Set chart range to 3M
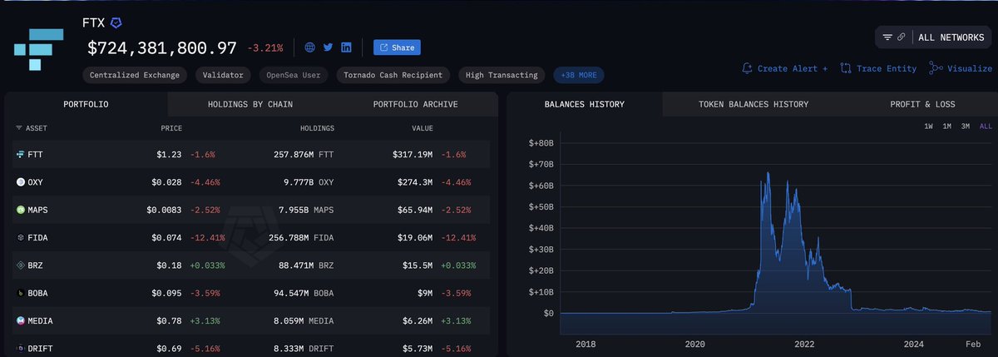 [x=966, y=126]
